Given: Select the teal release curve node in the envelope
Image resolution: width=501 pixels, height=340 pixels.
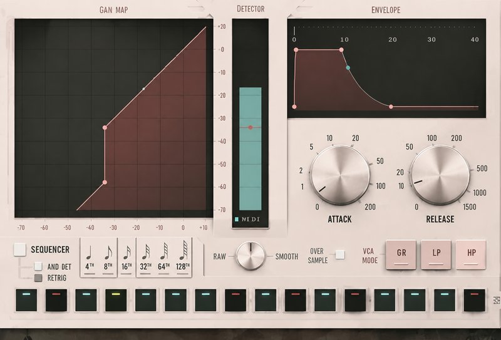Looking at the screenshot, I should tap(348, 68).
